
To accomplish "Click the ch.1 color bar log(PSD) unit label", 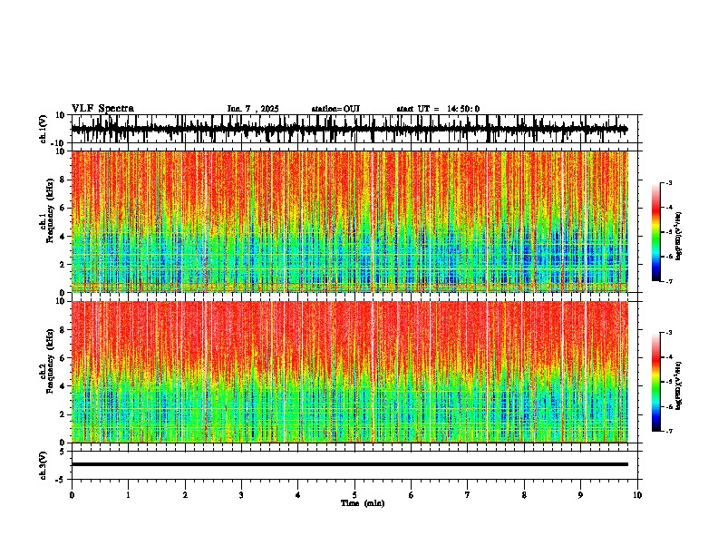I will click(679, 237).
